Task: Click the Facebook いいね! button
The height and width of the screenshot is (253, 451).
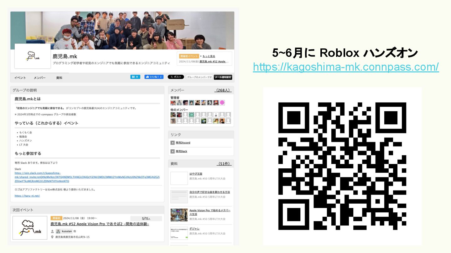Action: (154, 77)
